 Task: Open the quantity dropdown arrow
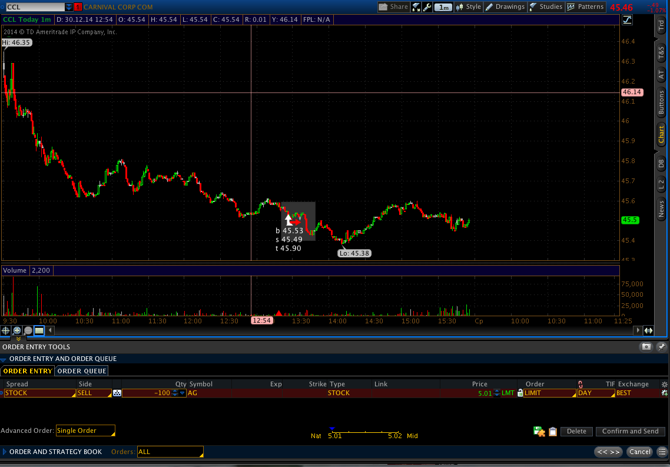[x=183, y=393]
